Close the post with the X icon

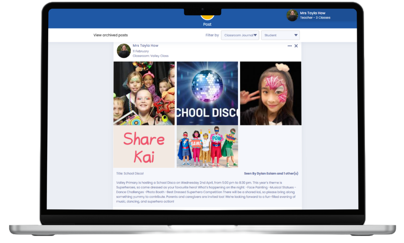(x=296, y=46)
